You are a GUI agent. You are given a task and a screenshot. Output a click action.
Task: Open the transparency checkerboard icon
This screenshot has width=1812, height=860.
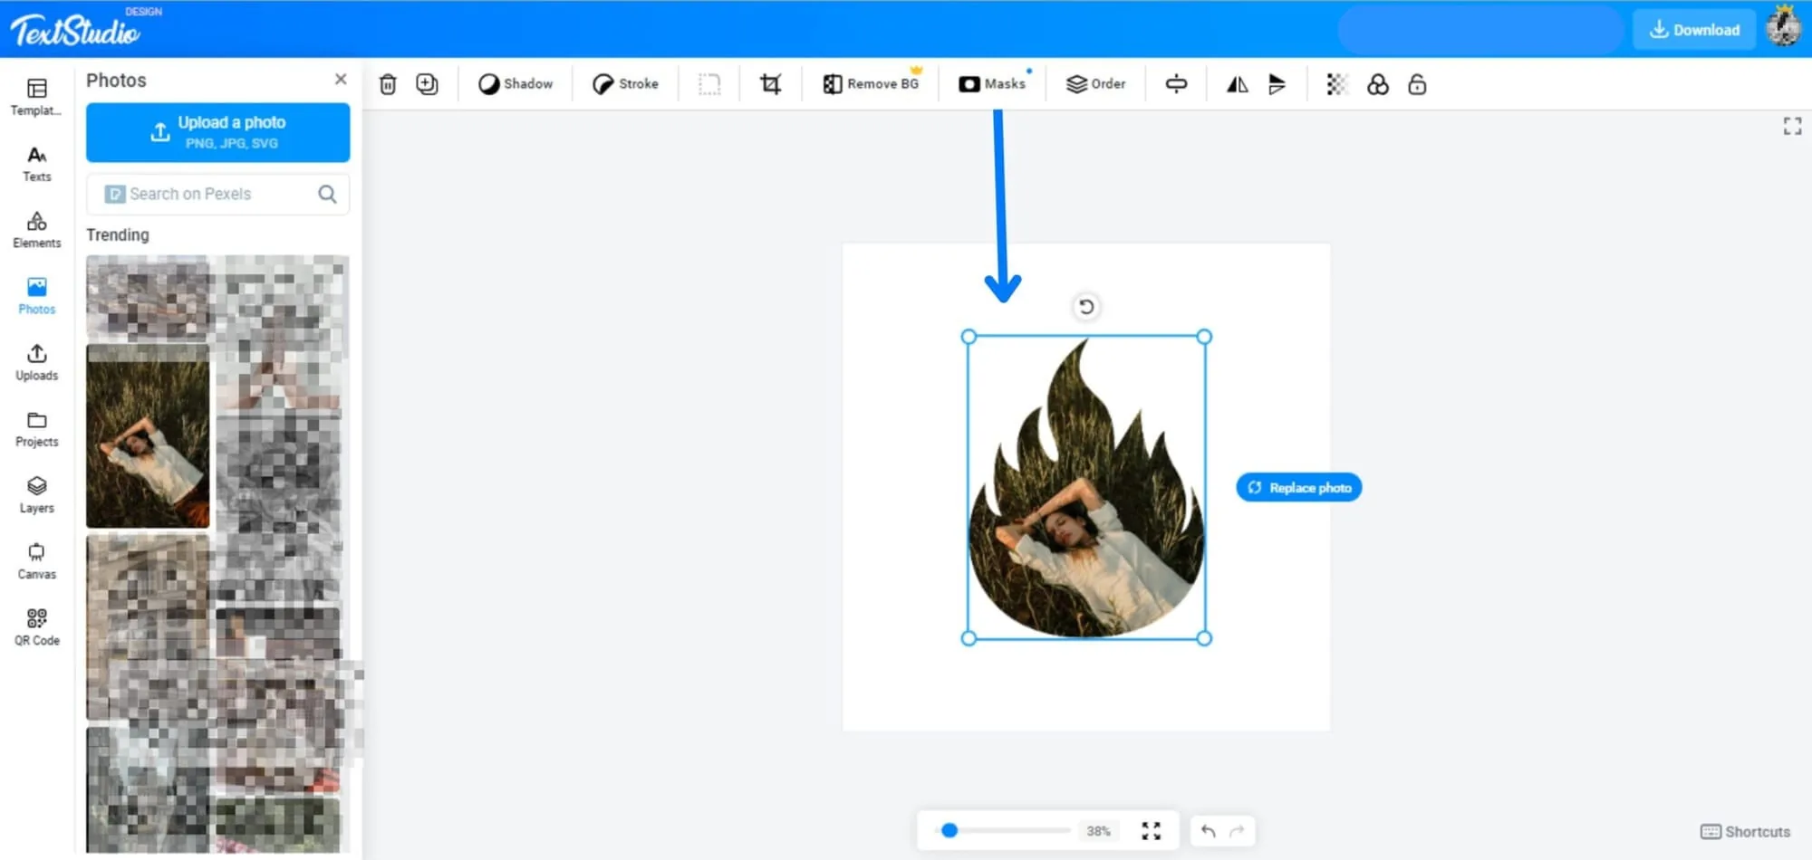1337,84
